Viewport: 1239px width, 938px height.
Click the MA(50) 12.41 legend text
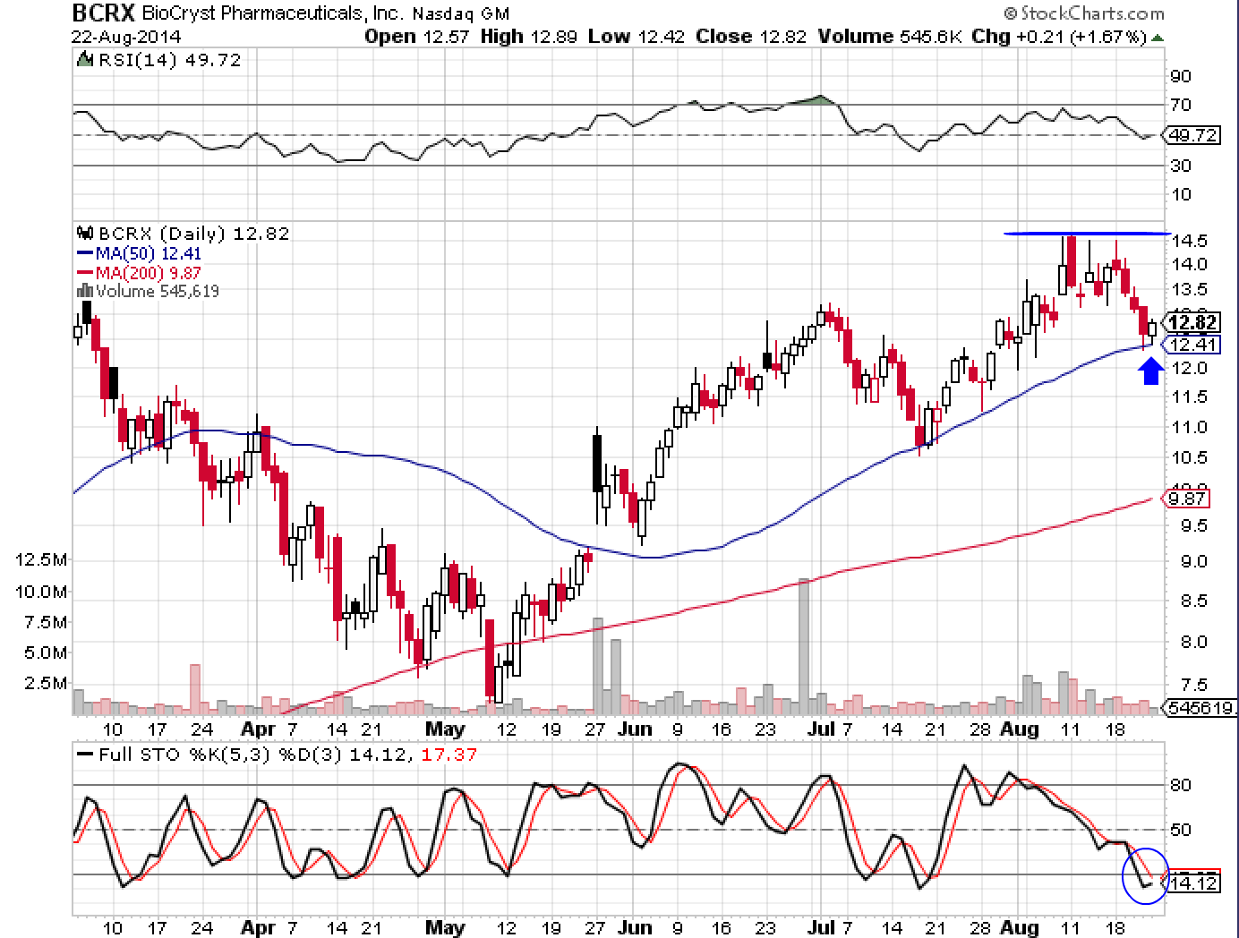pyautogui.click(x=149, y=254)
